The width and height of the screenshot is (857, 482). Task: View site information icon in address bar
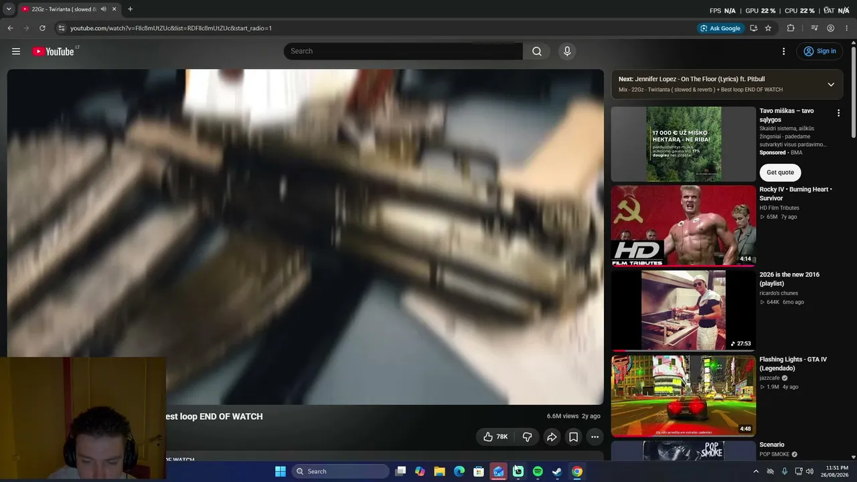click(61, 28)
